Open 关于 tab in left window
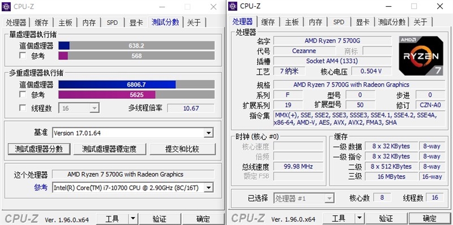The image size is (453, 225). coord(194,23)
